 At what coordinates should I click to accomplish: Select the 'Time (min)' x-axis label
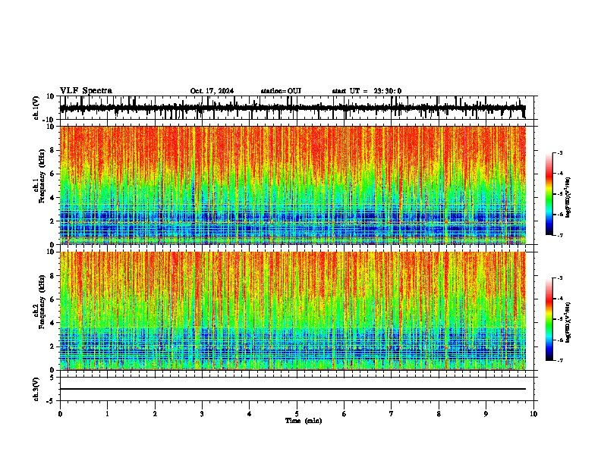[304, 421]
